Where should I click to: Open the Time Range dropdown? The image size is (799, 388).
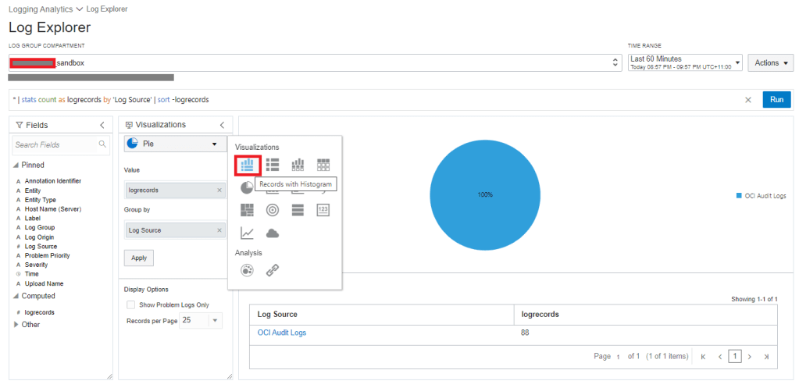684,62
